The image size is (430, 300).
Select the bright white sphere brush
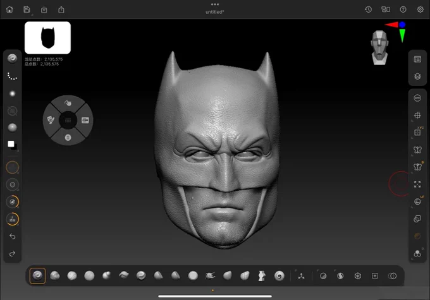(x=193, y=275)
